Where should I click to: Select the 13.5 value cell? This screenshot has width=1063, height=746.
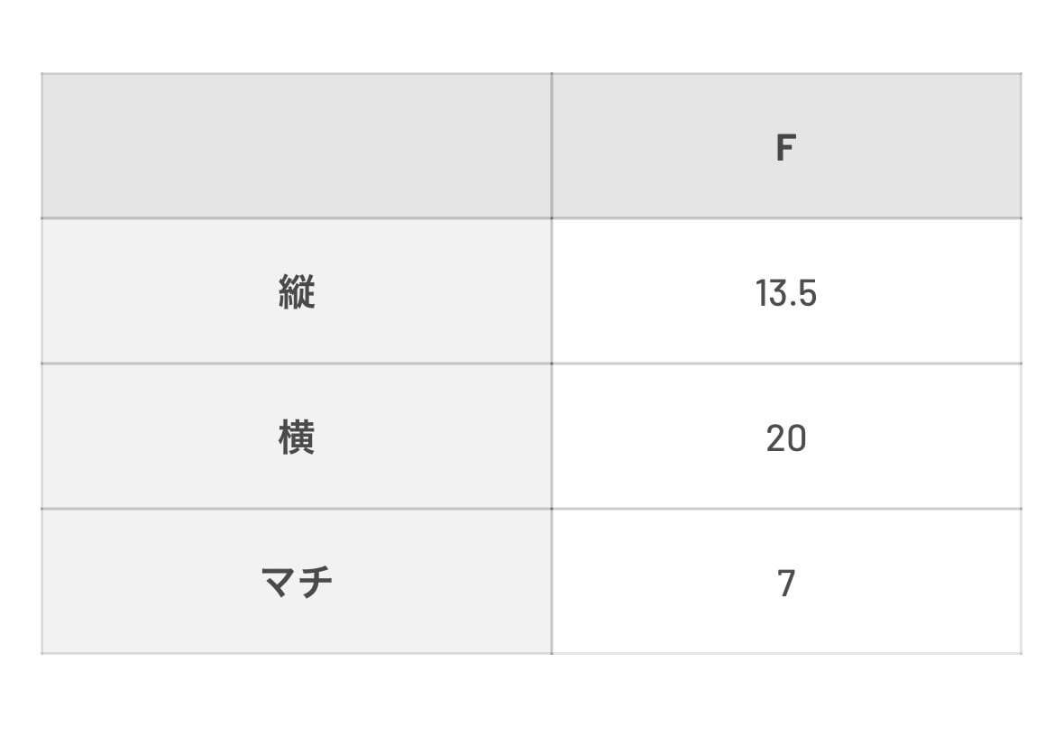click(x=785, y=293)
